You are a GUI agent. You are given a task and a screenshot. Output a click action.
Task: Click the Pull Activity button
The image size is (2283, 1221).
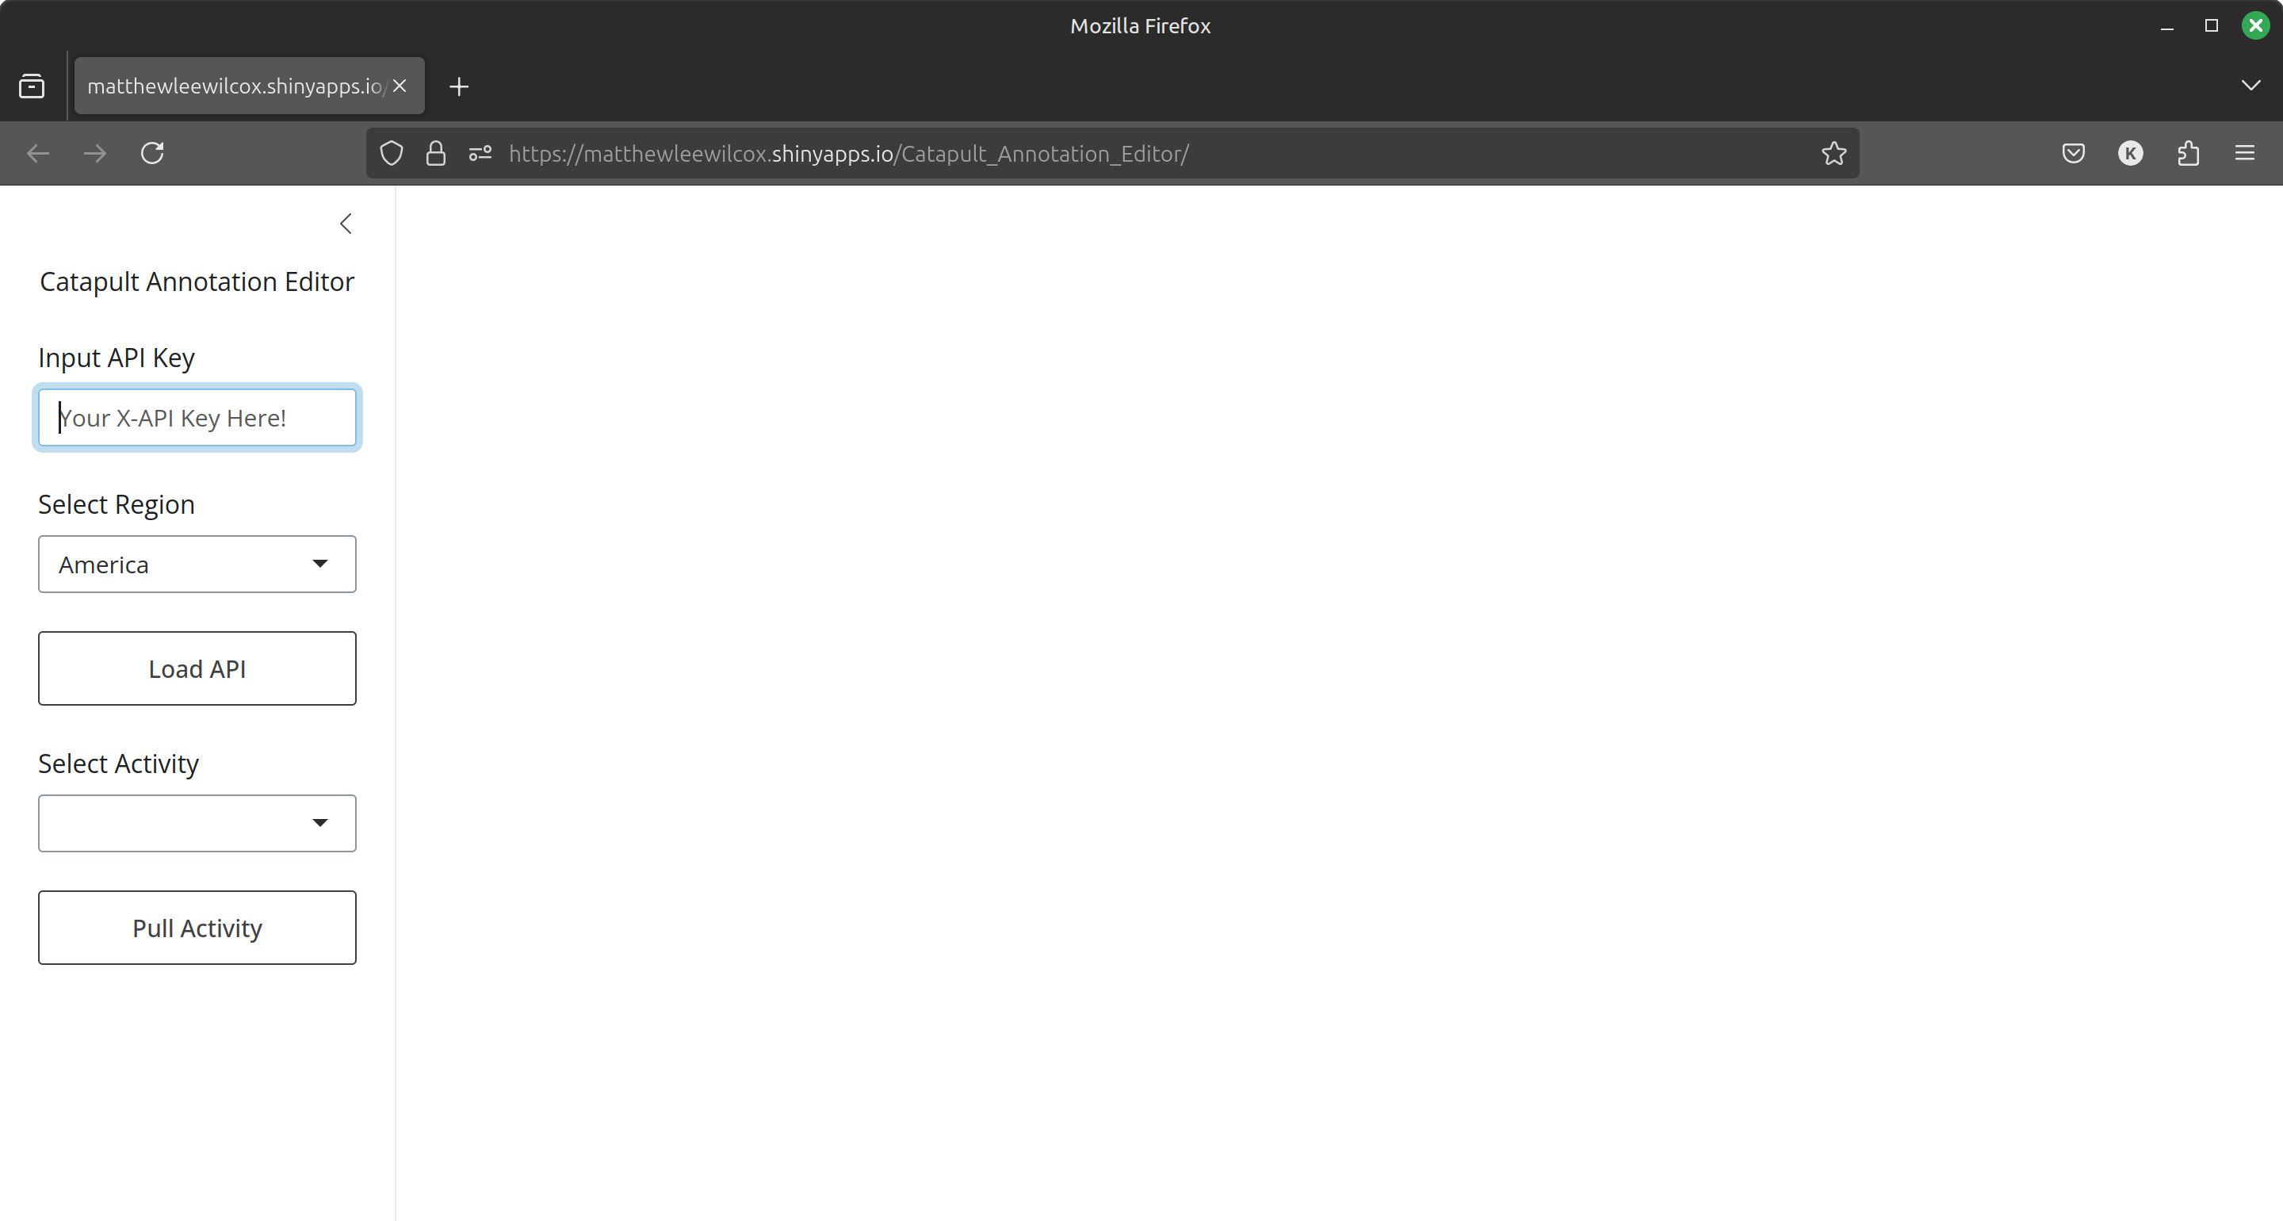pyautogui.click(x=197, y=928)
